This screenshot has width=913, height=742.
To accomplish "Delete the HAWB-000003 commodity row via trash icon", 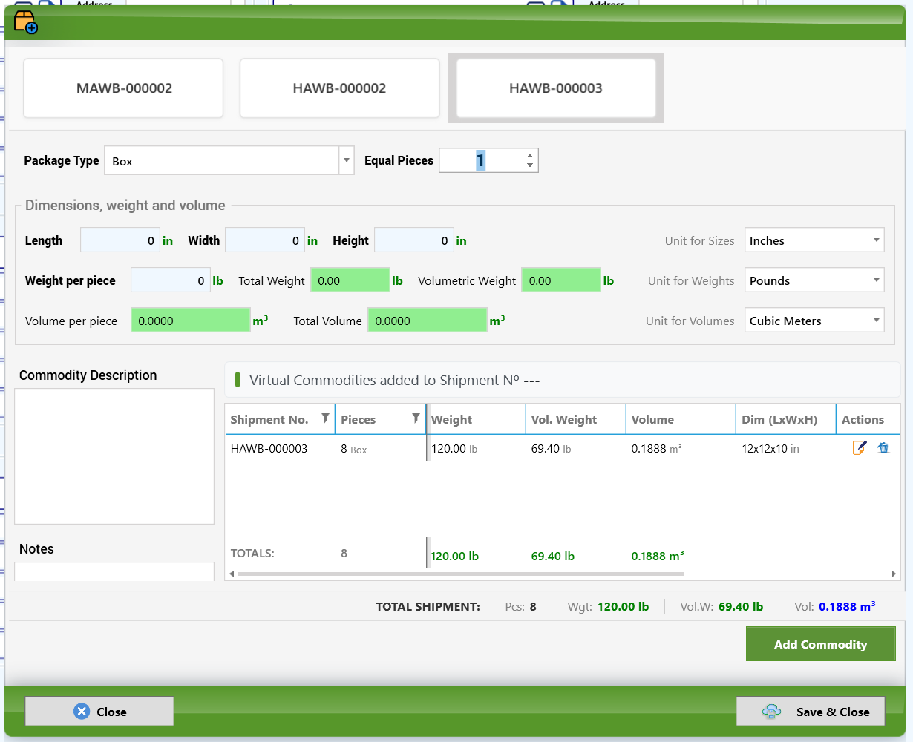I will (x=883, y=448).
